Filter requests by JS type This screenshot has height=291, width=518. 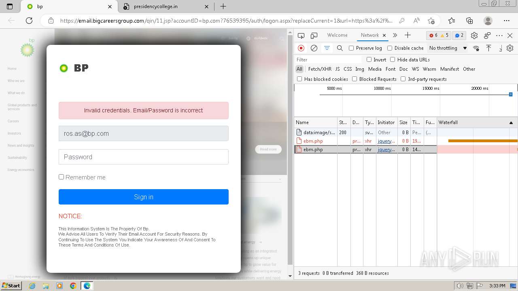338,69
